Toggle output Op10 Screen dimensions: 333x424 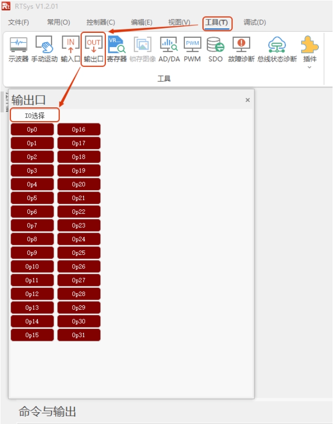click(32, 267)
